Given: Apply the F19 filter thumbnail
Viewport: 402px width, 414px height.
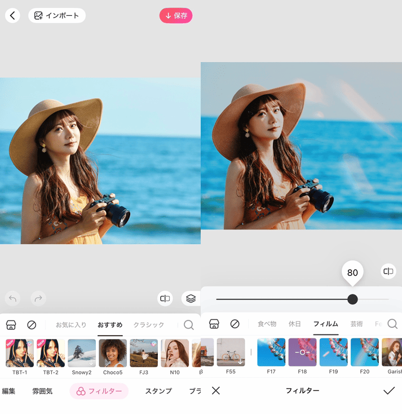Looking at the screenshot, I should click(x=334, y=352).
